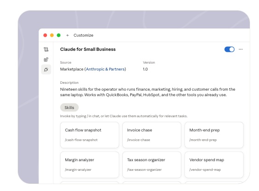The width and height of the screenshot is (259, 191).
Task: Click the yellow minimize window button
Action: [52, 35]
